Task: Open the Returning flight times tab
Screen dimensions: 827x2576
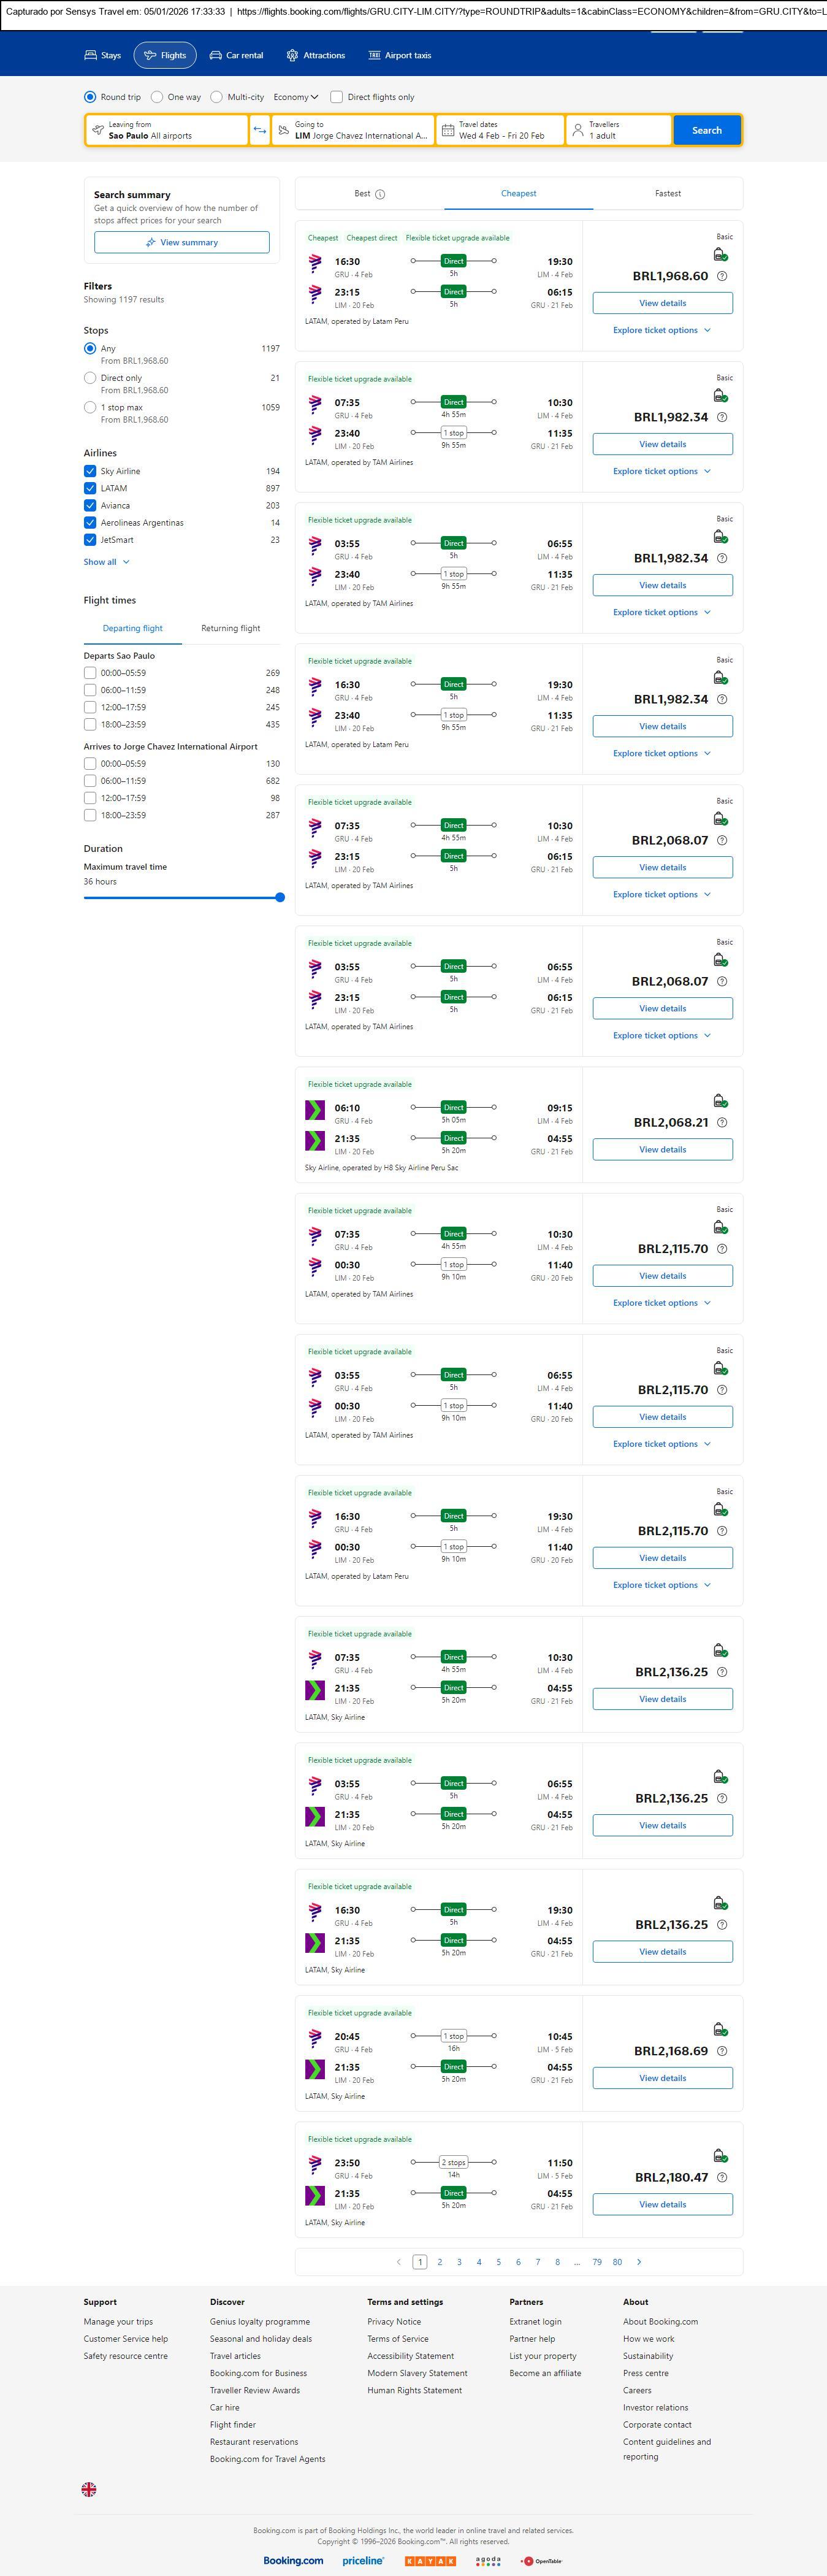Action: point(230,628)
